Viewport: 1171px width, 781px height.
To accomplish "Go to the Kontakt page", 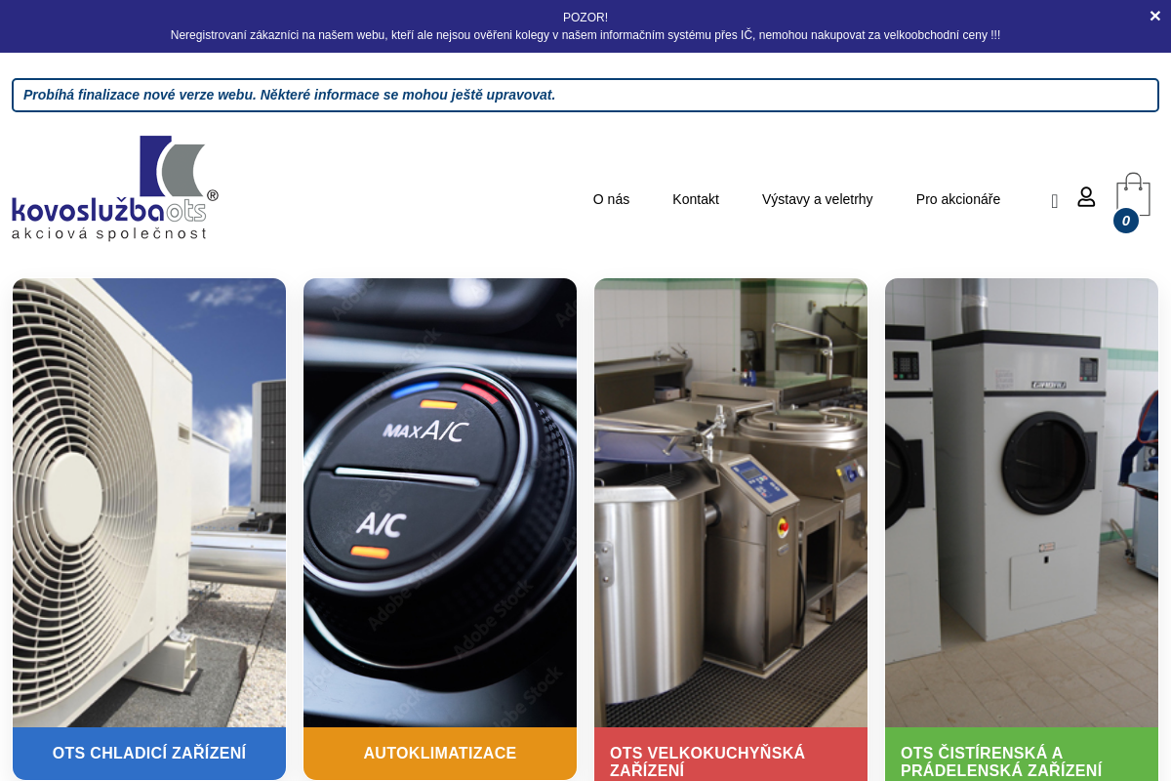I will pyautogui.click(x=695, y=199).
